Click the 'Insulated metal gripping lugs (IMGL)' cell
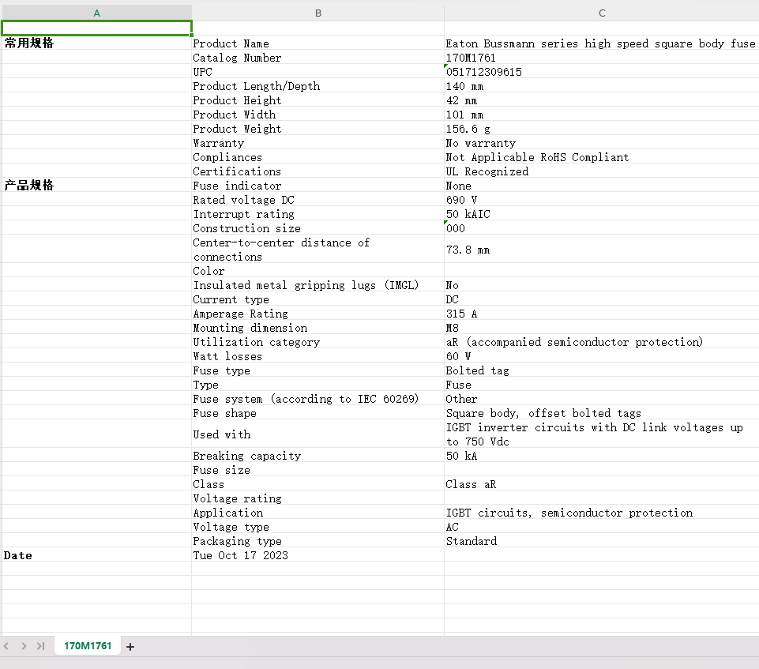This screenshot has height=669, width=759. (318, 285)
